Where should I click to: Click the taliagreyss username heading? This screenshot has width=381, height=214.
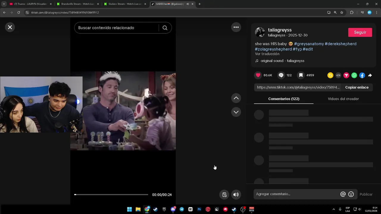click(279, 30)
